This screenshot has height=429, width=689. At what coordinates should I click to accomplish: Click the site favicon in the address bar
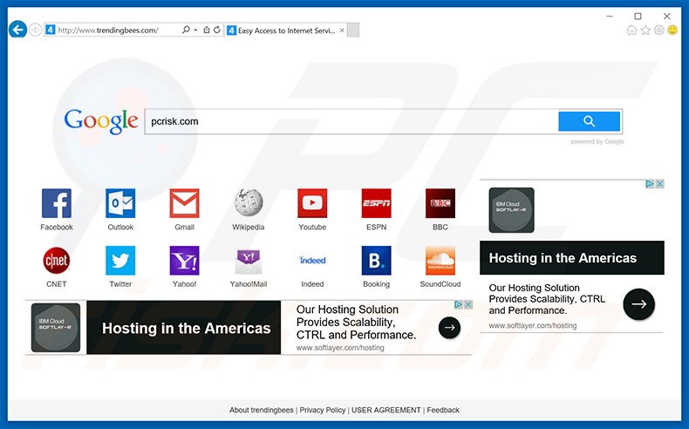(50, 30)
